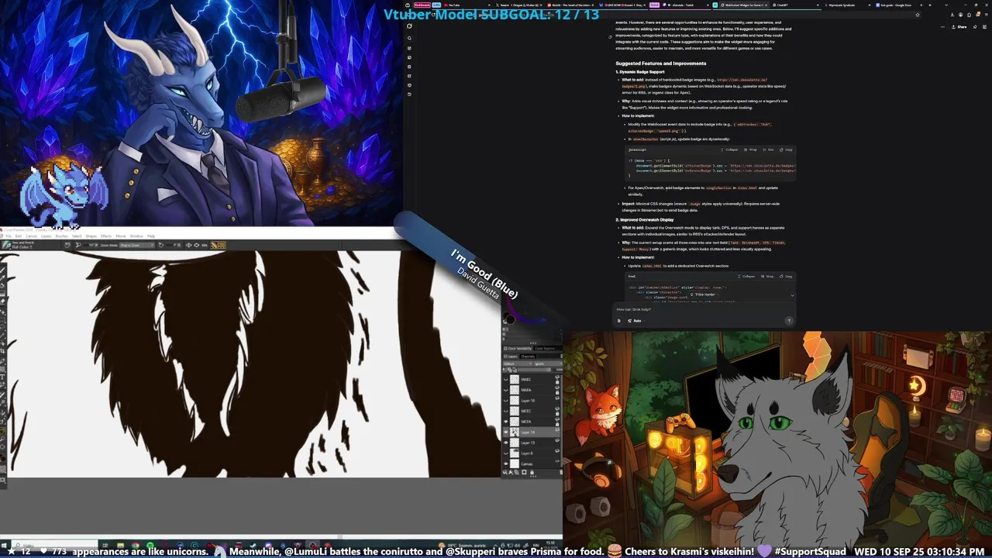The height and width of the screenshot is (558, 992).
Task: Click Wrap on the javascript code block
Action: 751,150
